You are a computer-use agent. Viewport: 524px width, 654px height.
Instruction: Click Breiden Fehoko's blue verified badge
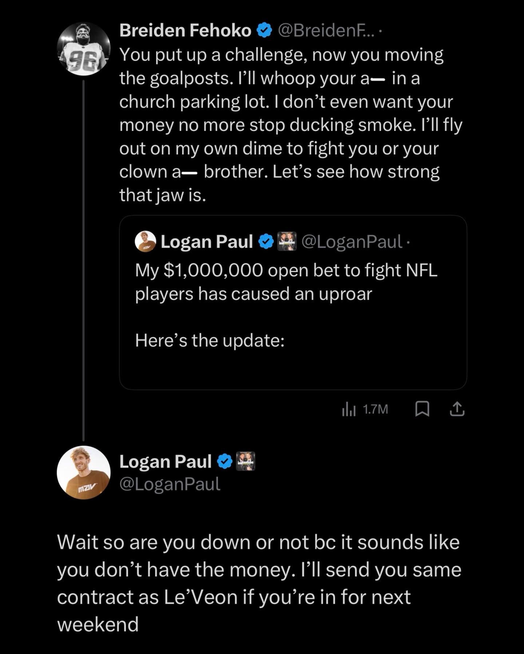265,31
